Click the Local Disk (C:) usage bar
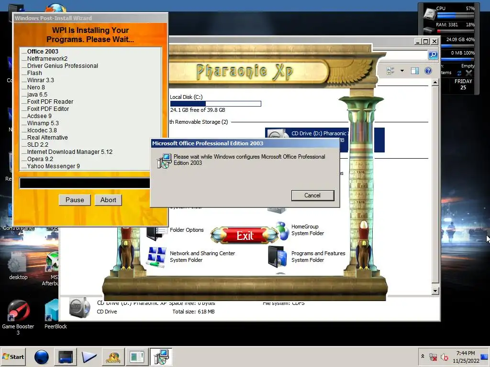 [x=216, y=104]
